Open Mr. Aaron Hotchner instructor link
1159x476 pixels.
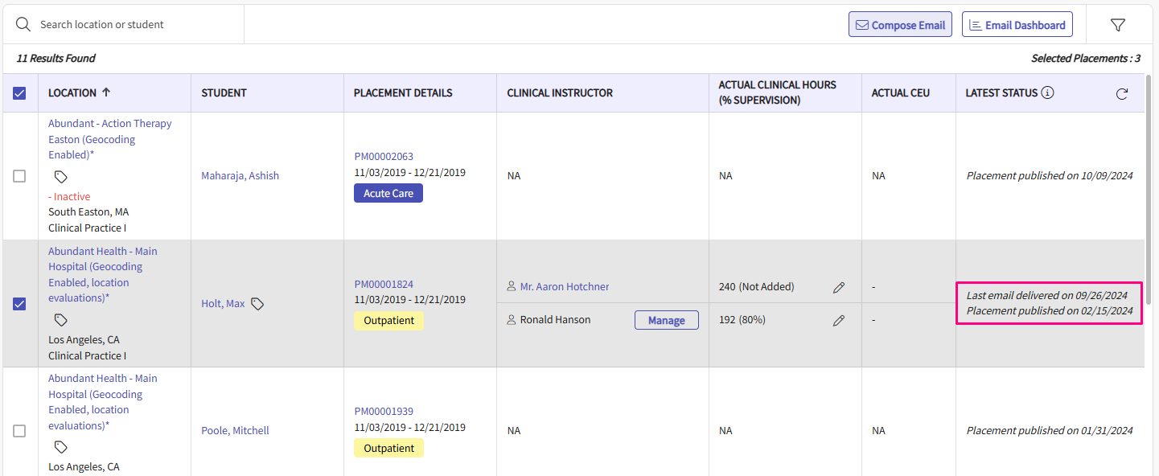(564, 287)
